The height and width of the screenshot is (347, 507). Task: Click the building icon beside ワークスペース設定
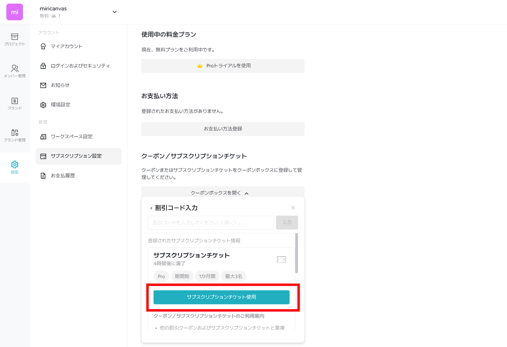(x=43, y=137)
